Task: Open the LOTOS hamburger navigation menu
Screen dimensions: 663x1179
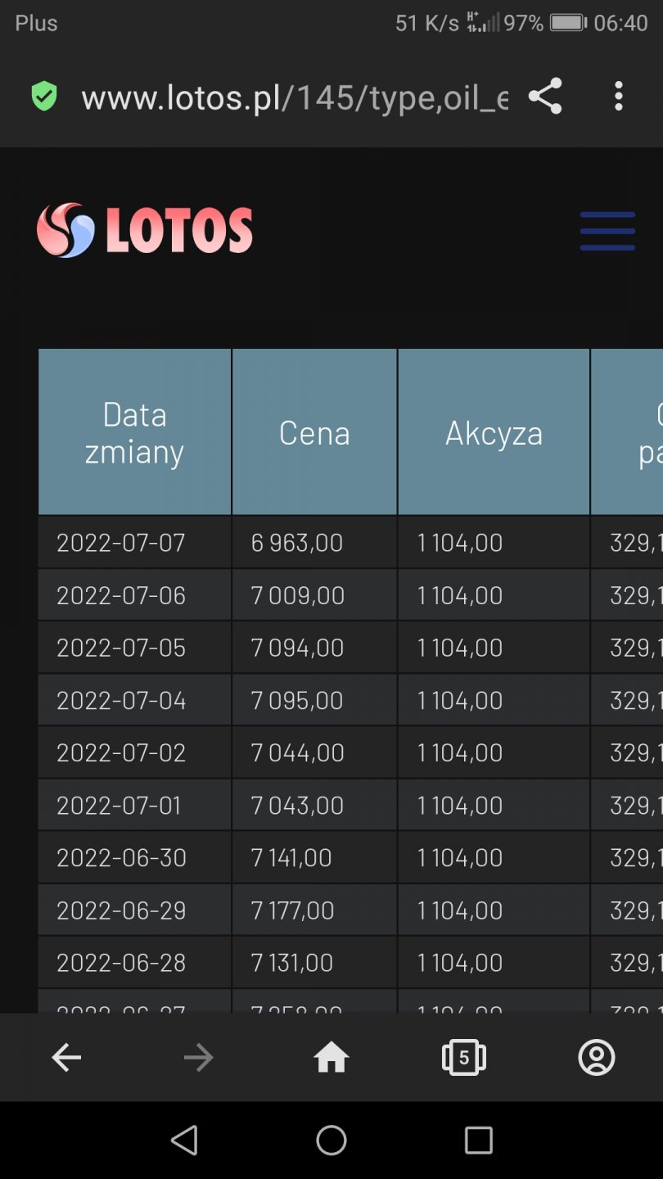Action: pos(607,231)
